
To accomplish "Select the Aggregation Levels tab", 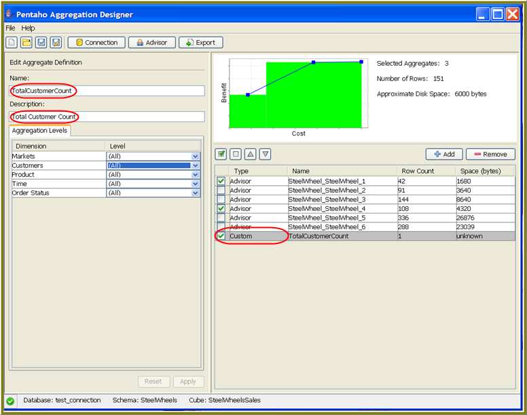I will tap(39, 130).
